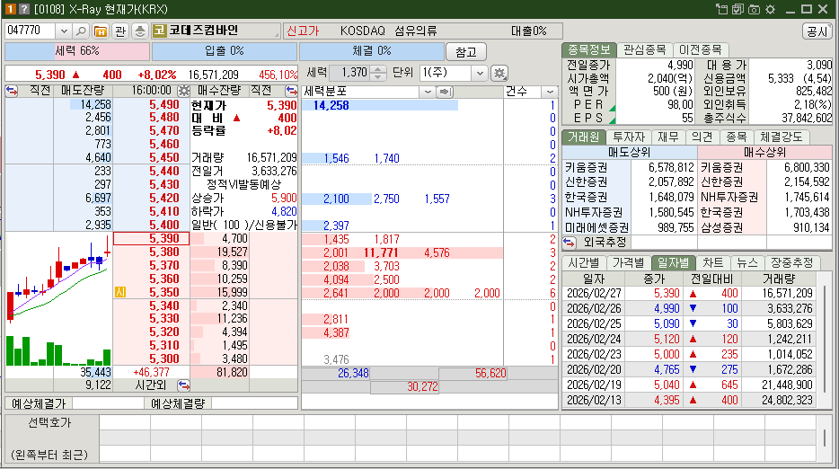
Task: Click arrow button next to 세력분포 dropdown
Action: (x=444, y=92)
